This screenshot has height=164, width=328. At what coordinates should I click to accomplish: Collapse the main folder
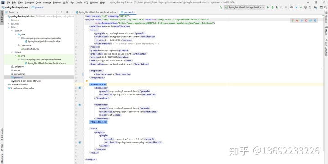(12, 31)
